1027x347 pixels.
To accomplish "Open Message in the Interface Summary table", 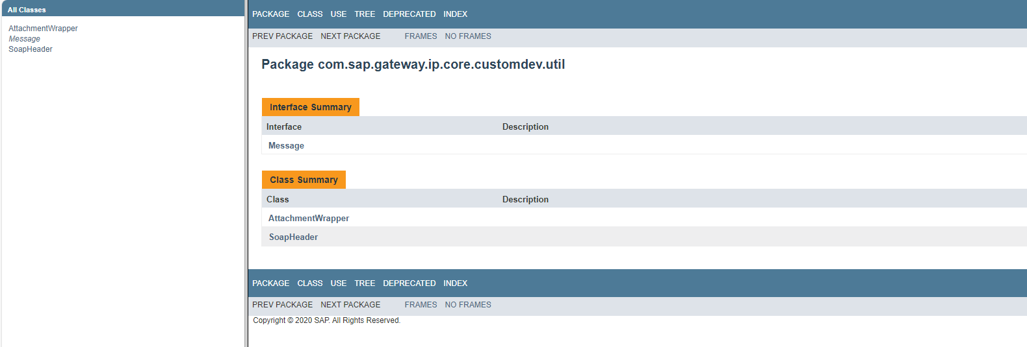I will pos(286,146).
